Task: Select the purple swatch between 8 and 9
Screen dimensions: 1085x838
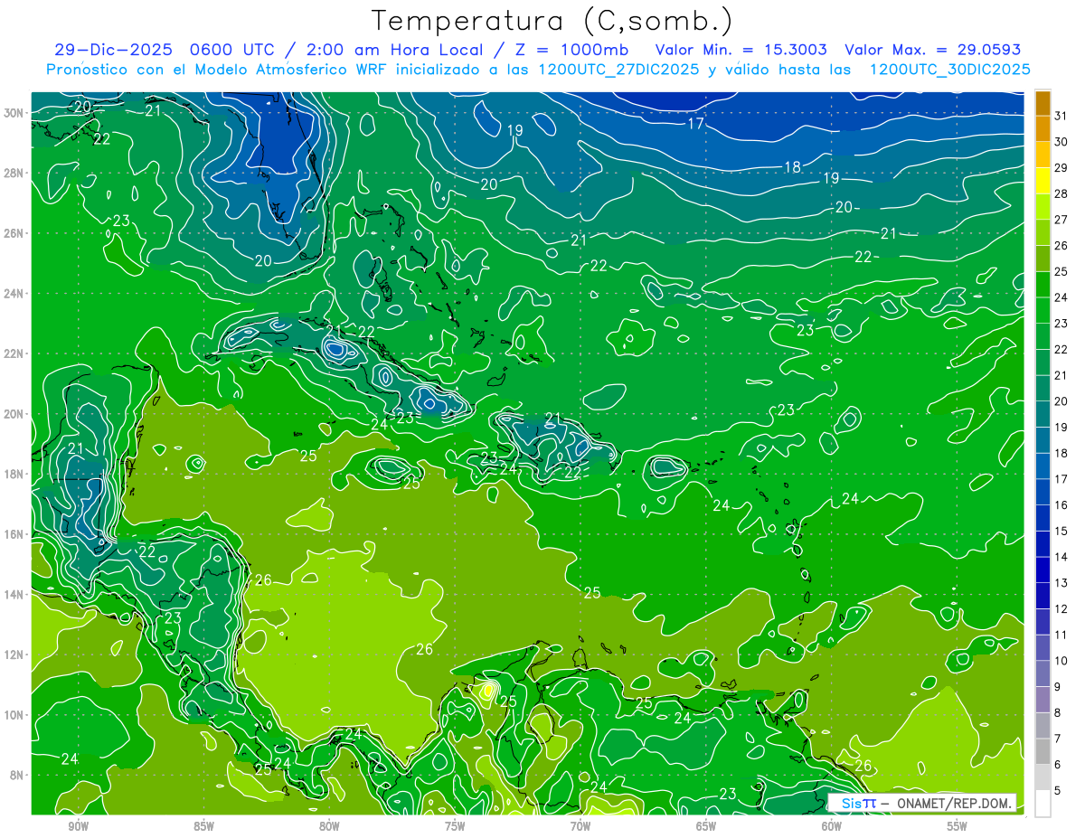Action: click(x=1043, y=700)
